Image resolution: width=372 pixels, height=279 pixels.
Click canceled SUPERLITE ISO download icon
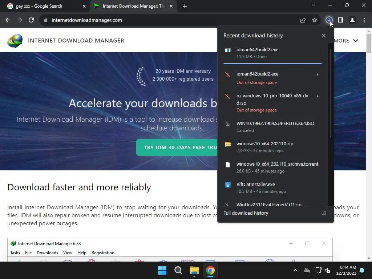click(227, 124)
